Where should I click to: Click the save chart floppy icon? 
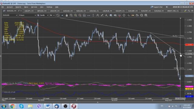pyautogui.click(x=146, y=15)
